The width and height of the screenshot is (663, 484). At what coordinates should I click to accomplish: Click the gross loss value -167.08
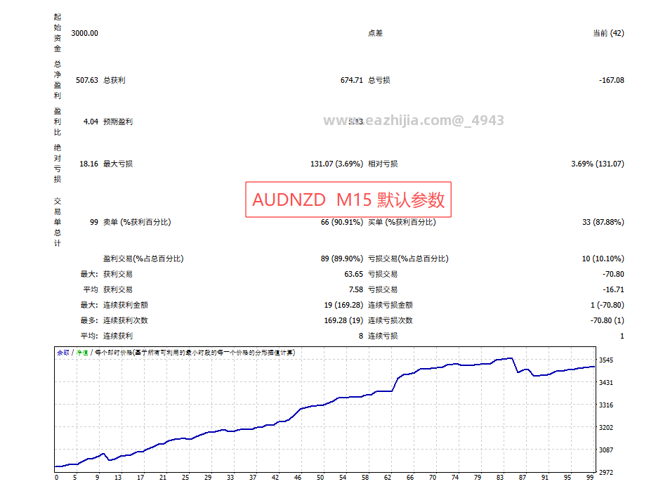(612, 80)
